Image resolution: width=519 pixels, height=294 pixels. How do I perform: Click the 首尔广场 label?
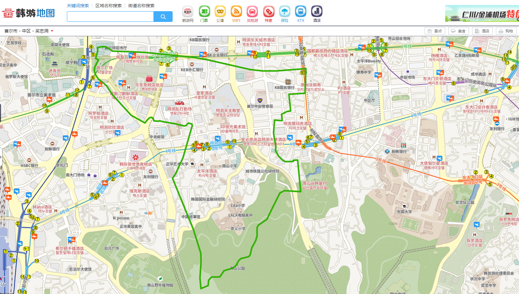tap(104, 70)
